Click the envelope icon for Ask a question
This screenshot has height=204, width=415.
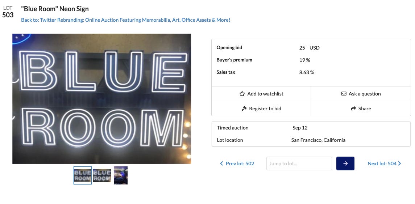(x=344, y=94)
